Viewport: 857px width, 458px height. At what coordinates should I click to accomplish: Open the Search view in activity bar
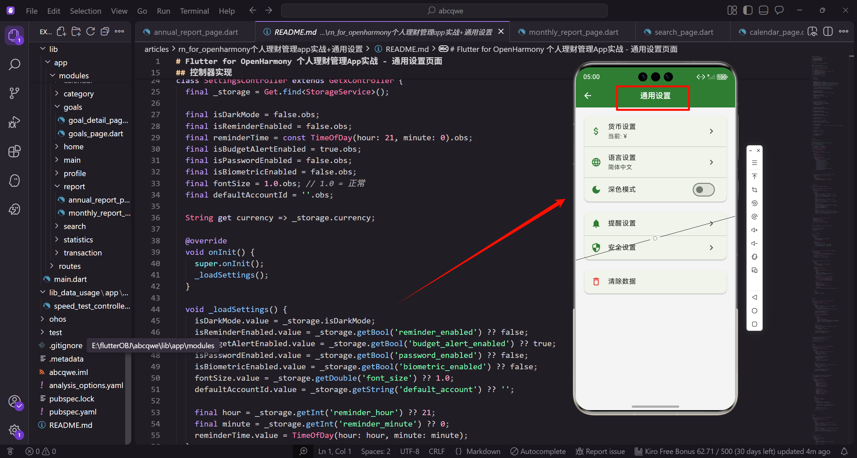point(14,64)
